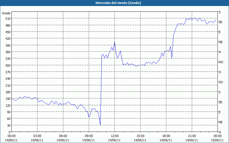Click the 480 y-axis value
229x143 pixels.
click(x=8, y=25)
